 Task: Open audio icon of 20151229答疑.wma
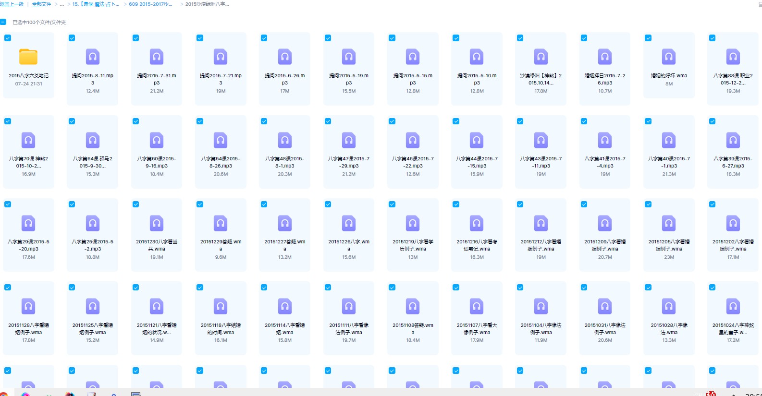[221, 223]
